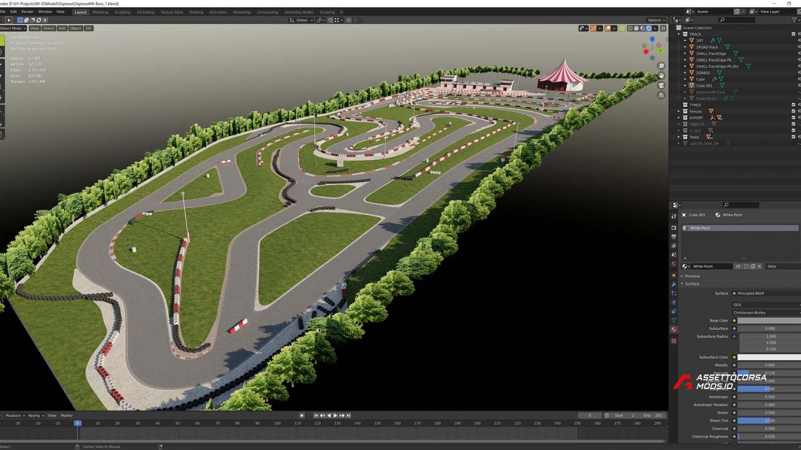Expand the 1PIT object in outliner
The image size is (801, 450).
685,40
